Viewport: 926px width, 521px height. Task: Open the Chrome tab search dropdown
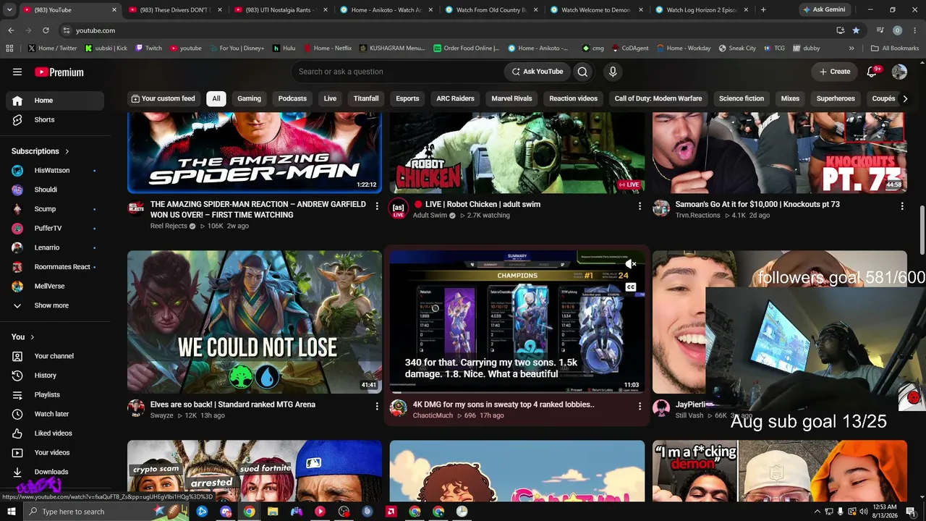click(x=9, y=10)
